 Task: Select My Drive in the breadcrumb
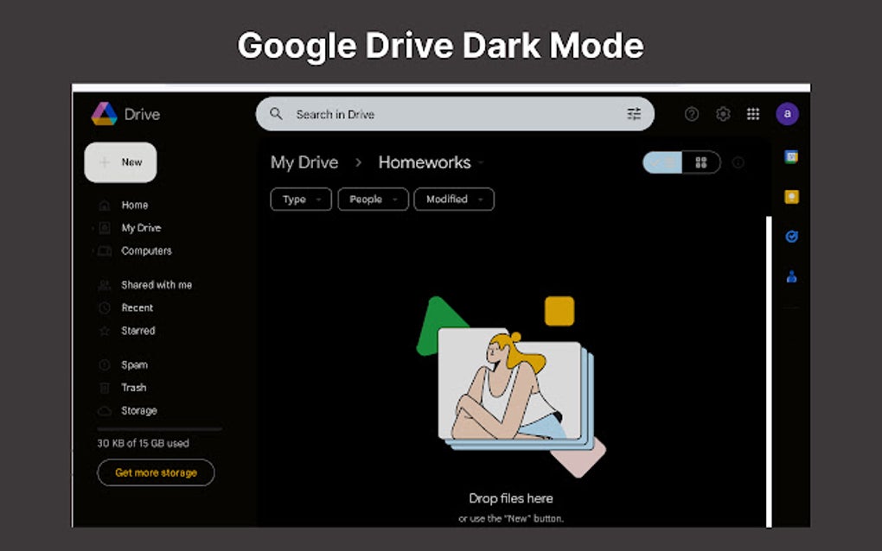304,162
